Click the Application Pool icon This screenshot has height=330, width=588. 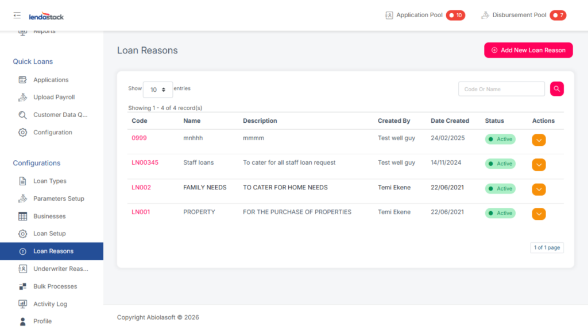(x=389, y=15)
